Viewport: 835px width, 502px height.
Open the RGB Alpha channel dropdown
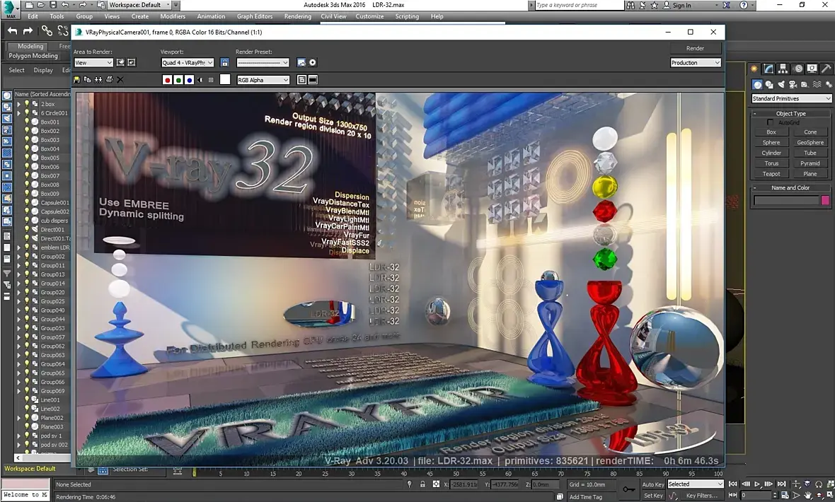pyautogui.click(x=263, y=80)
